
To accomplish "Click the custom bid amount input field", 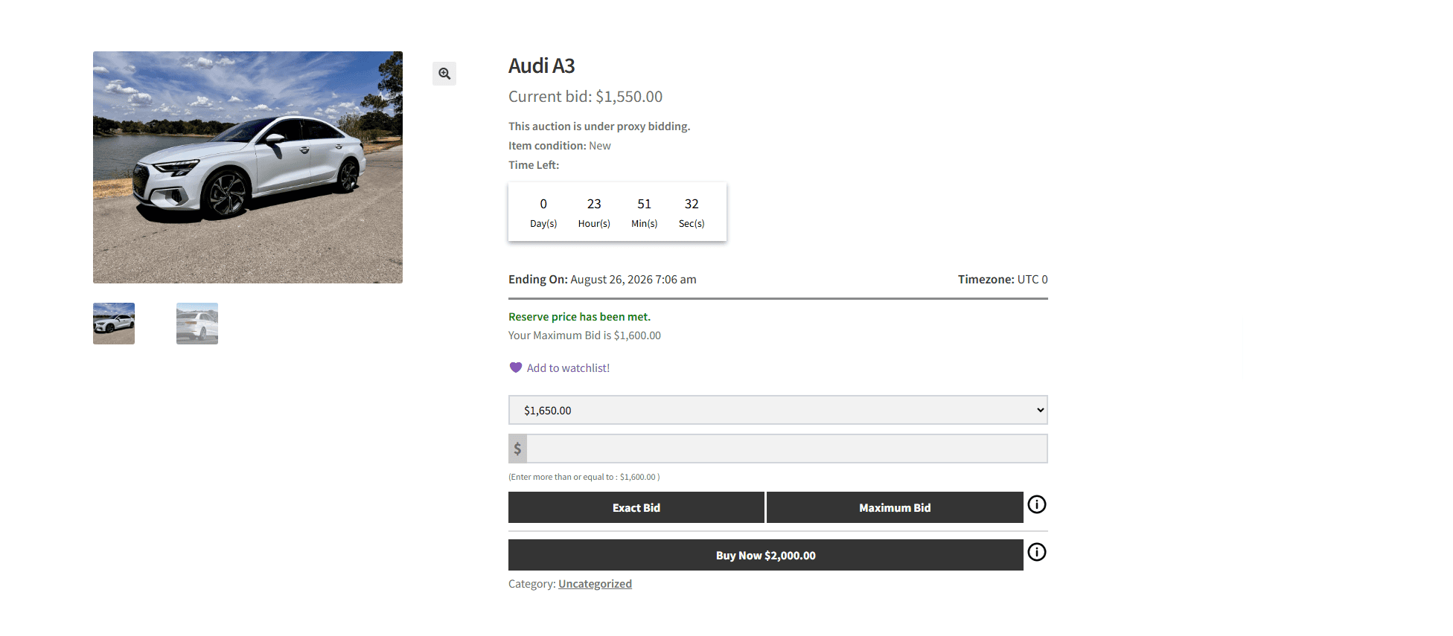I will tap(787, 449).
